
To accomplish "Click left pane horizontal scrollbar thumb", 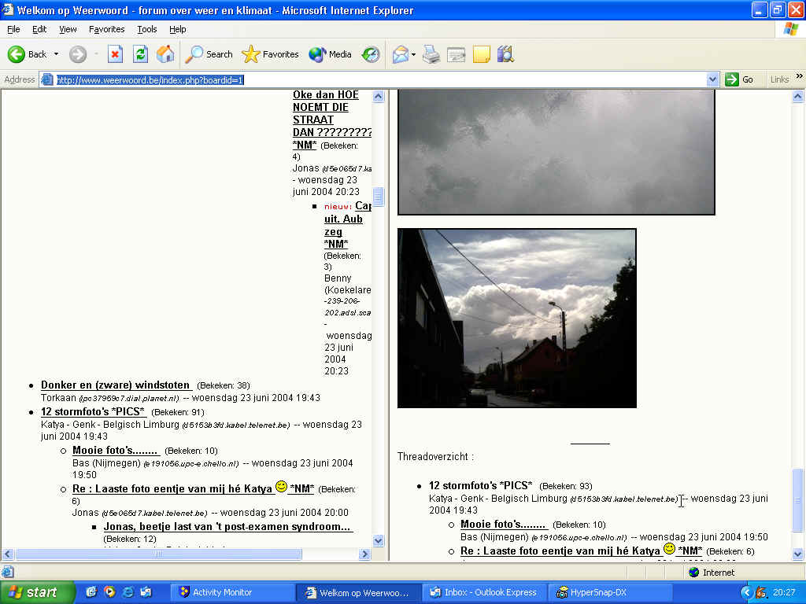I will pyautogui.click(x=157, y=554).
